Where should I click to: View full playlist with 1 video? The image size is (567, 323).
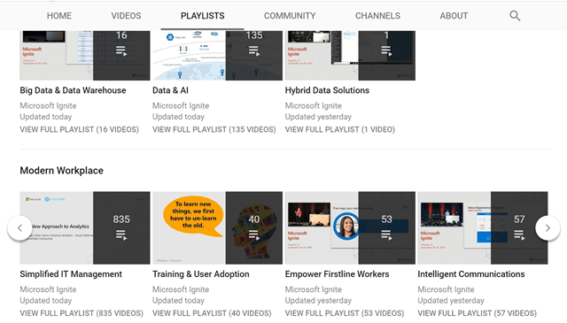[x=340, y=129]
